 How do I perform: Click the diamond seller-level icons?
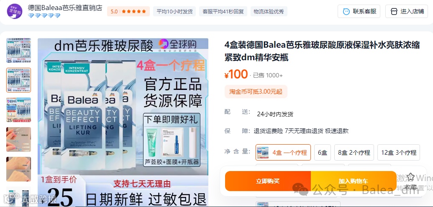[x=44, y=16]
